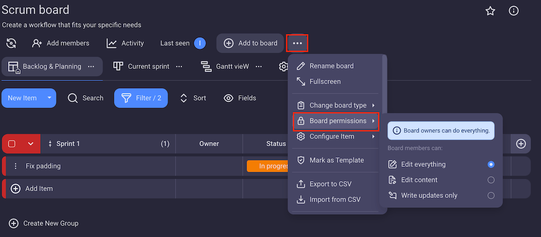Open the board info icon
This screenshot has width=541, height=237.
click(x=513, y=11)
